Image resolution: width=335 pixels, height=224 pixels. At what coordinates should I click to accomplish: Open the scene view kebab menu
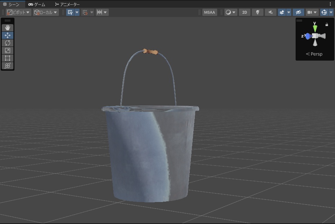(x=330, y=4)
